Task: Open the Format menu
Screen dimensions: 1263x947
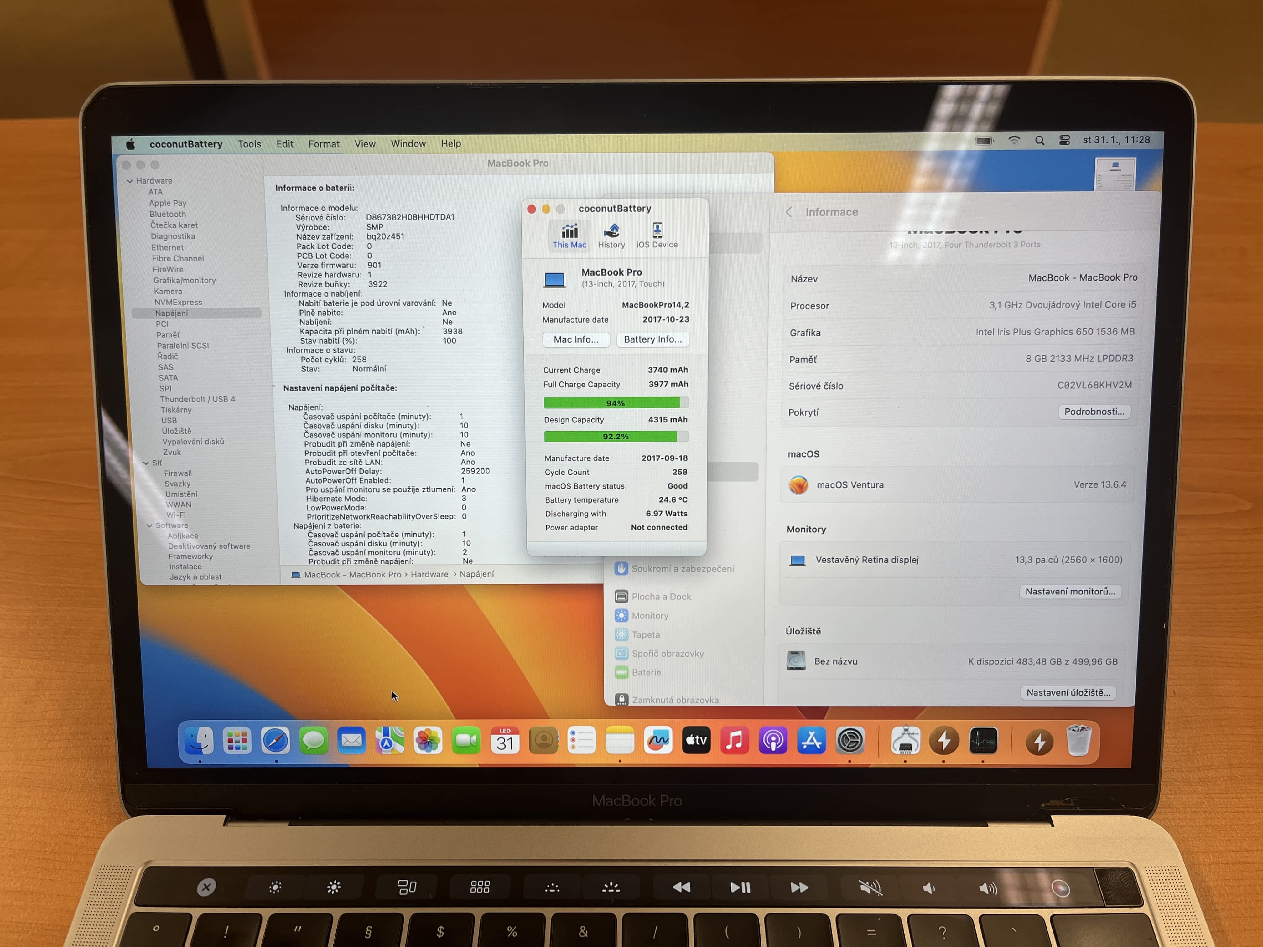Action: pos(323,144)
